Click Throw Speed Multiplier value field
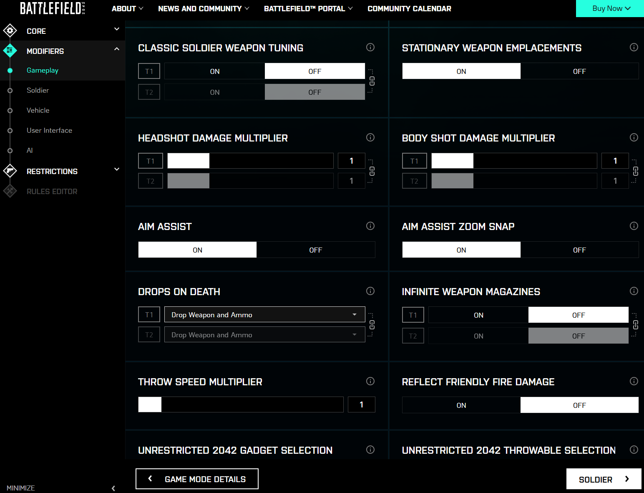The width and height of the screenshot is (644, 493). click(361, 405)
